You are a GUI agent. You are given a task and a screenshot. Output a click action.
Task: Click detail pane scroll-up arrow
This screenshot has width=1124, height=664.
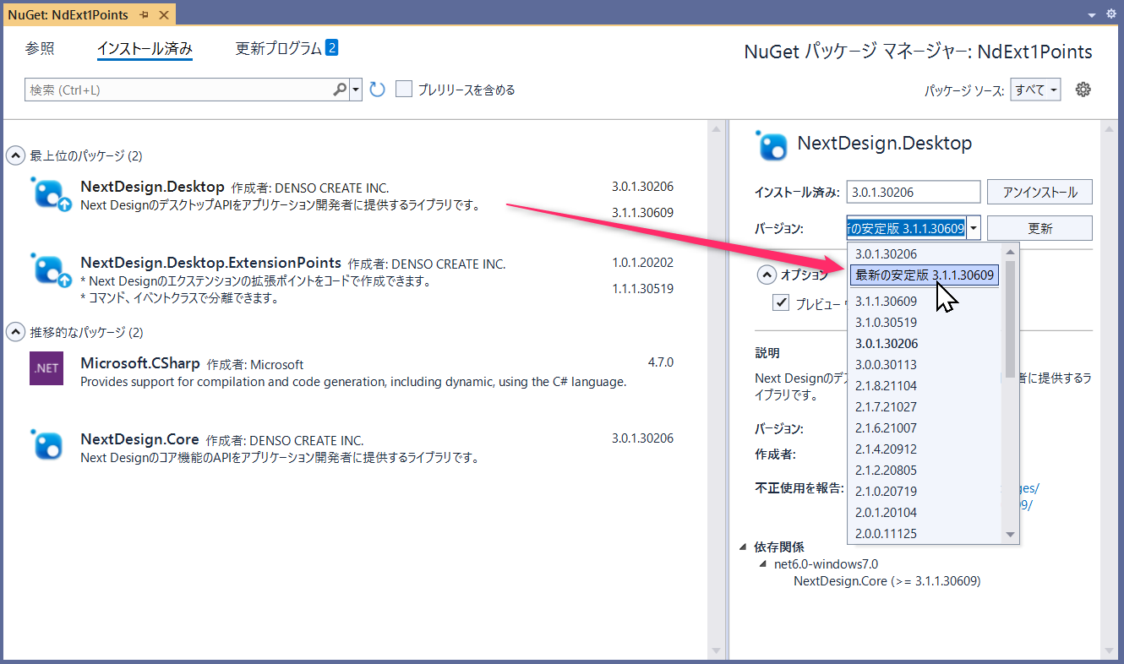click(x=1109, y=129)
